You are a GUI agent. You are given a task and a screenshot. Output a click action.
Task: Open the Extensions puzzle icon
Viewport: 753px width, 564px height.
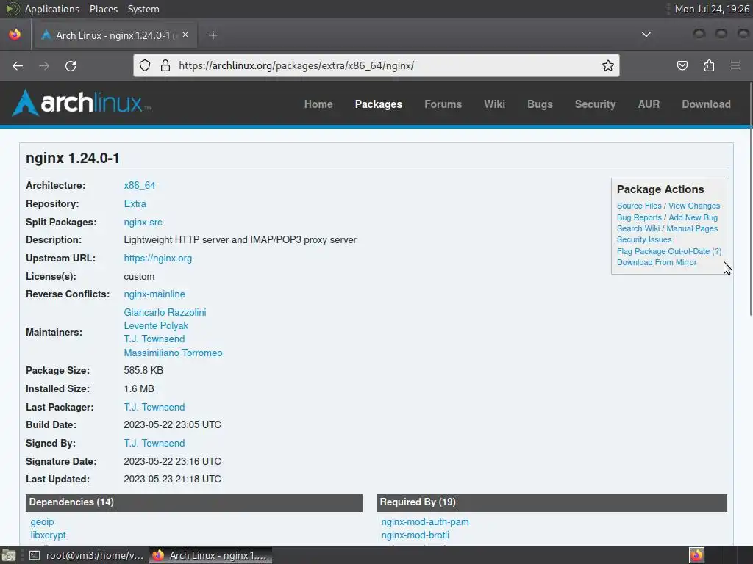tap(709, 65)
